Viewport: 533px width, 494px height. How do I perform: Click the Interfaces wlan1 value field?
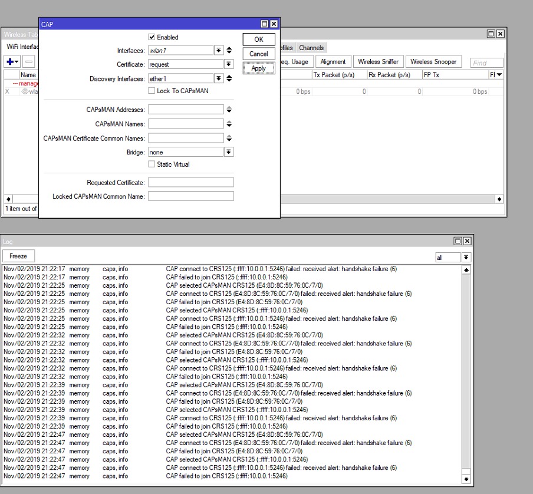tap(180, 50)
